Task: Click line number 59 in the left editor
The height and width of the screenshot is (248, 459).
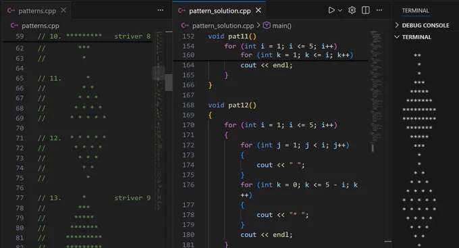Action: click(20, 36)
